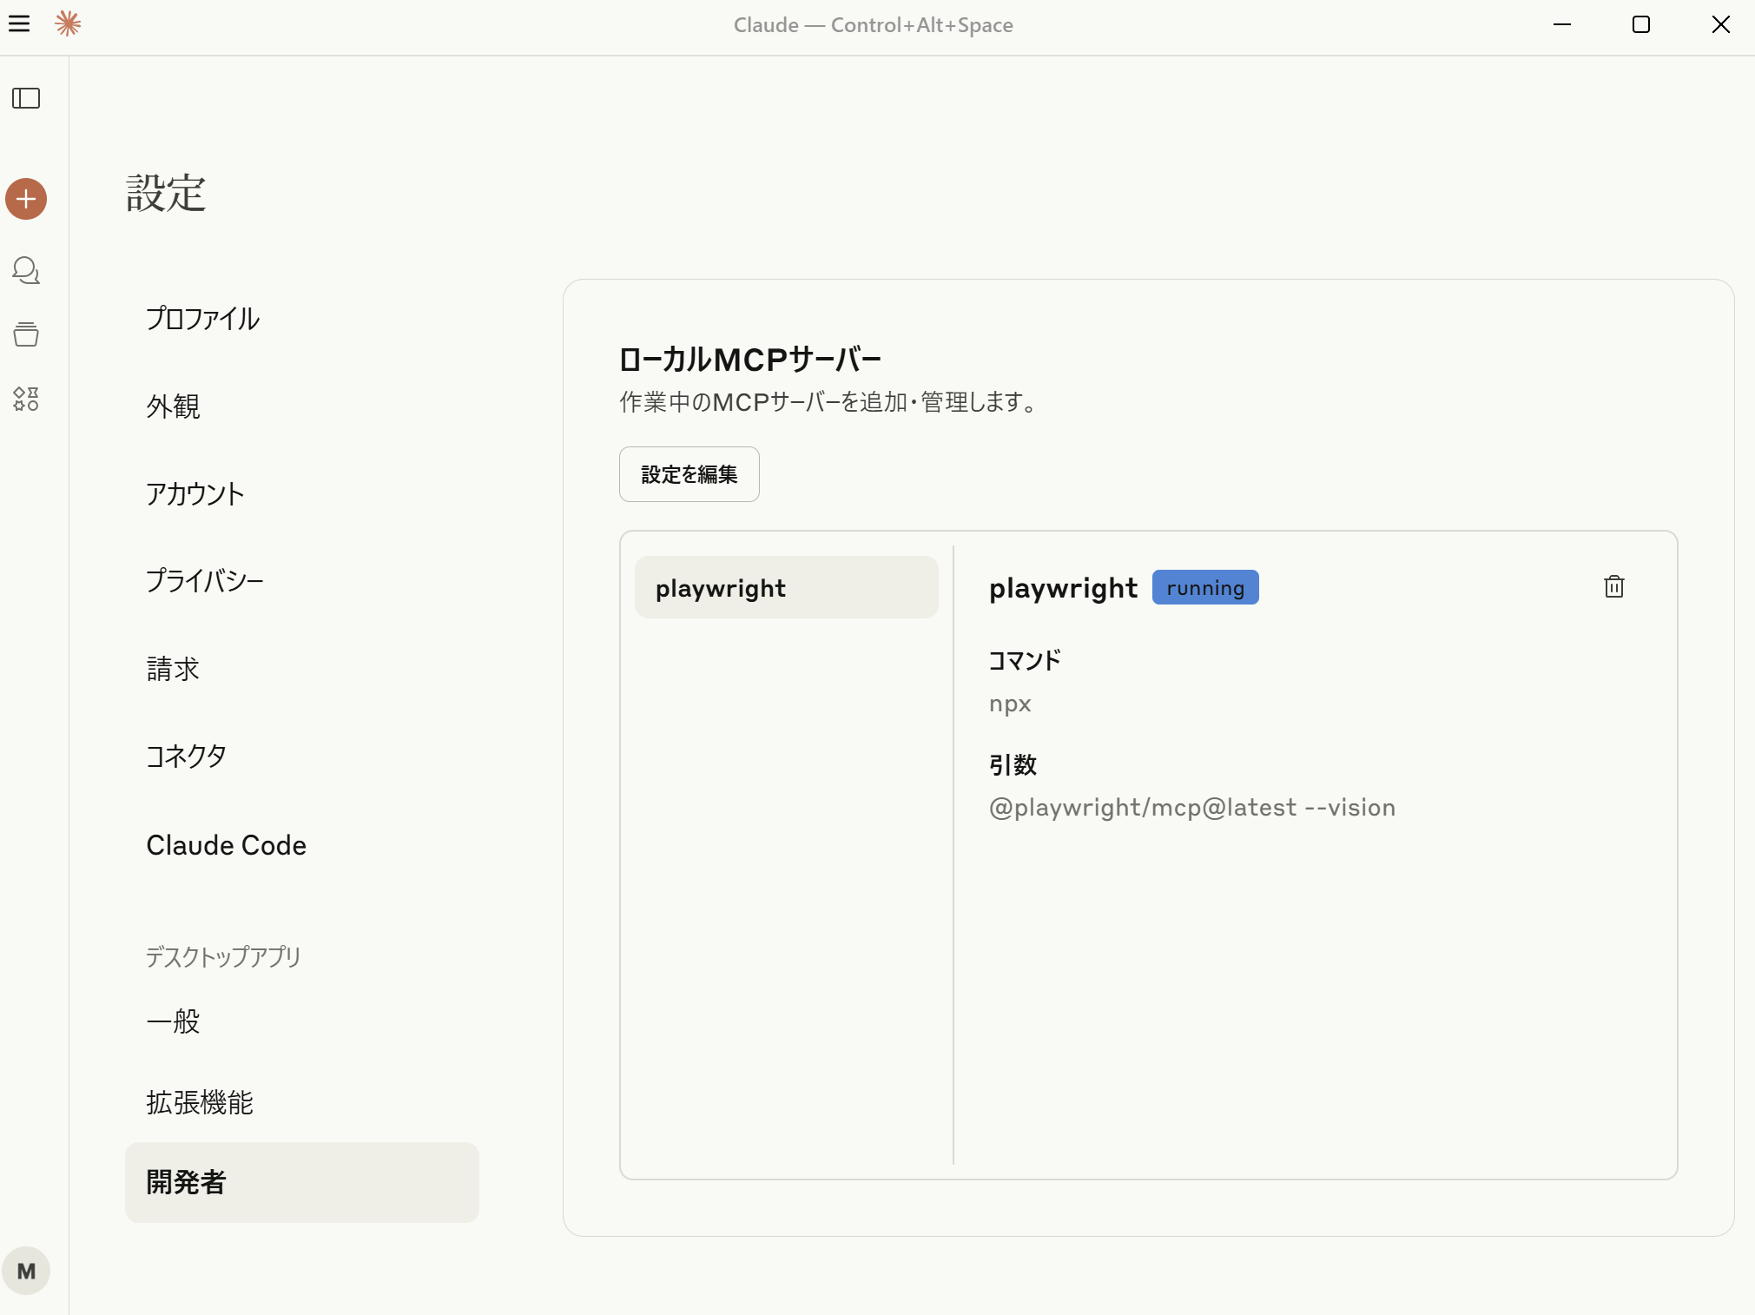This screenshot has height=1315, width=1755.
Task: Open the Claude Code settings section
Action: (x=301, y=845)
